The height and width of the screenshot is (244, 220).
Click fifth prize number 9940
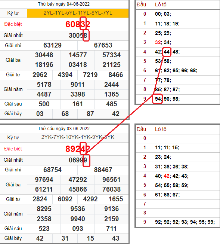[x=78, y=219]
